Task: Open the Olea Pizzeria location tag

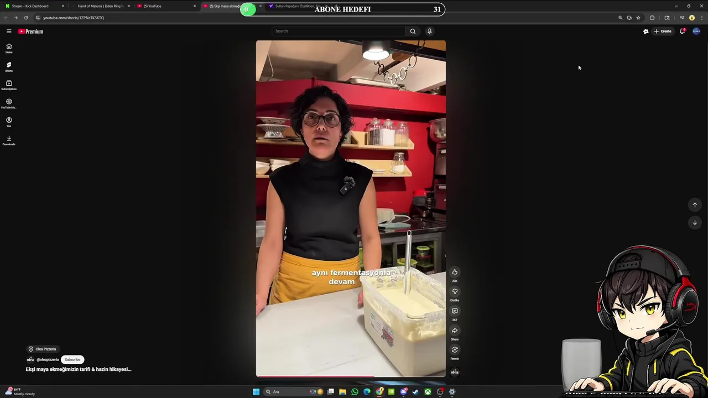Action: pos(43,349)
